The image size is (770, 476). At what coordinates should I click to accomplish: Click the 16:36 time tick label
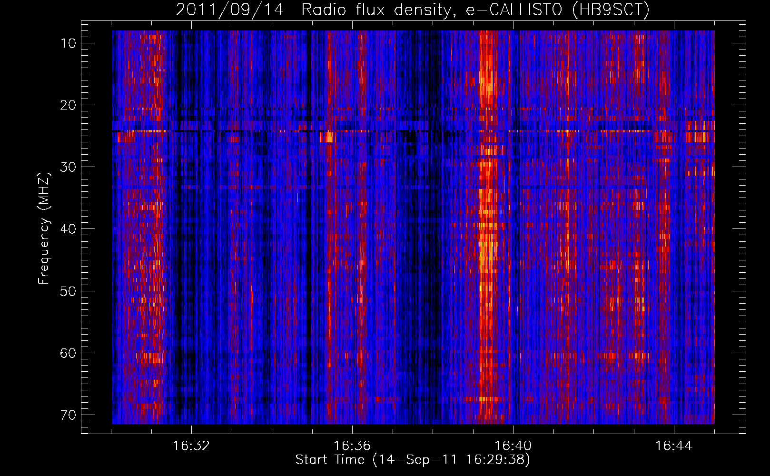pos(352,446)
